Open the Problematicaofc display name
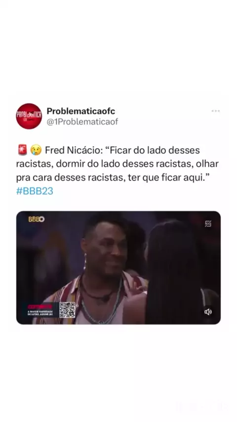Screen dimensions: 237x422 click(81, 111)
